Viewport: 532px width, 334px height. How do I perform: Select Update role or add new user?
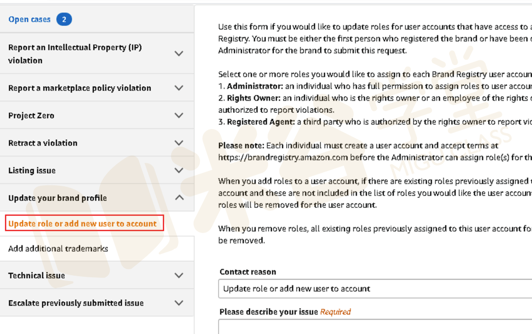click(x=83, y=224)
